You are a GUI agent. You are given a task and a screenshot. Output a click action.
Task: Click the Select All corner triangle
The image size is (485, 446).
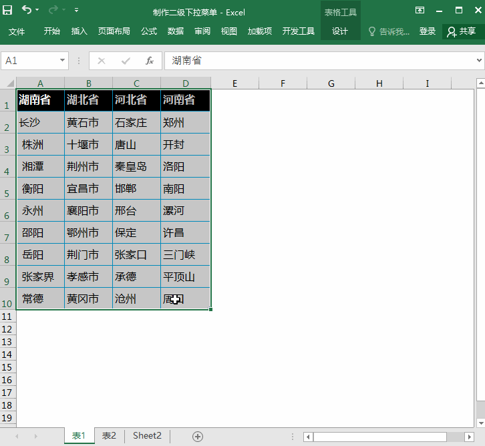click(10, 83)
